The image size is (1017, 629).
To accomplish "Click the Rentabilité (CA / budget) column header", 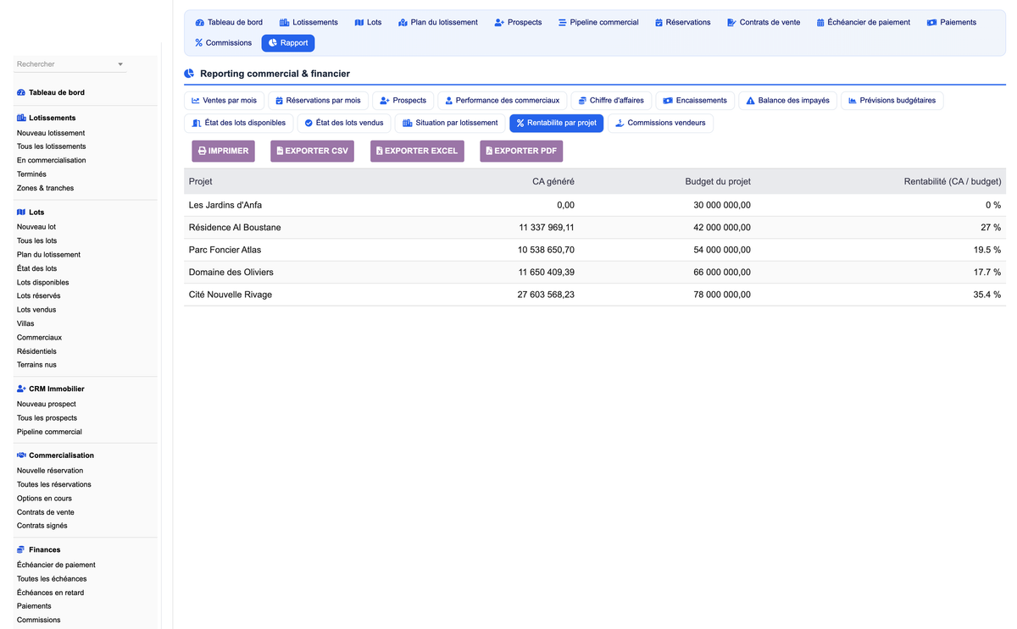I will pos(953,181).
